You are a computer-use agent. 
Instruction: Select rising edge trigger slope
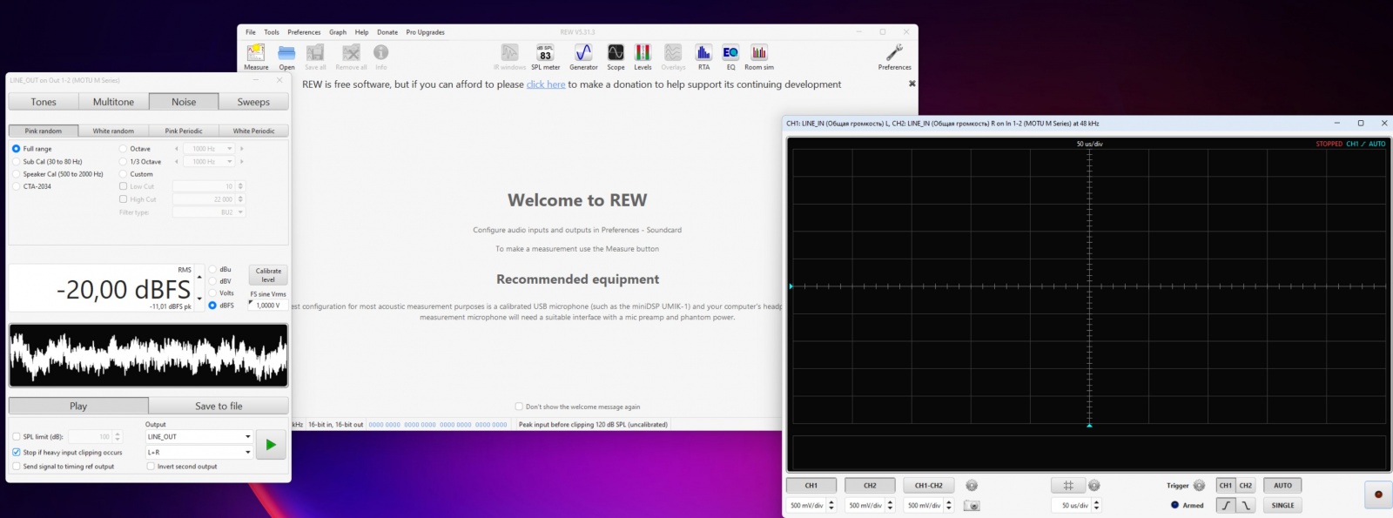(x=1226, y=505)
